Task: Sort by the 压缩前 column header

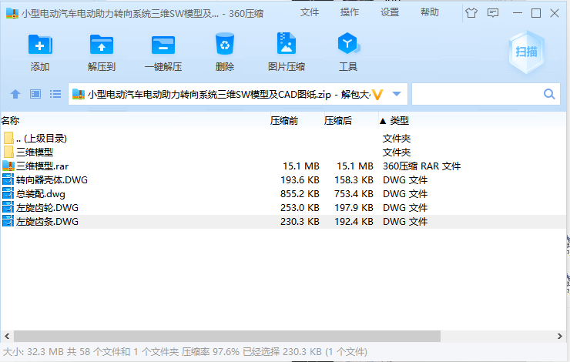Action: [x=284, y=121]
